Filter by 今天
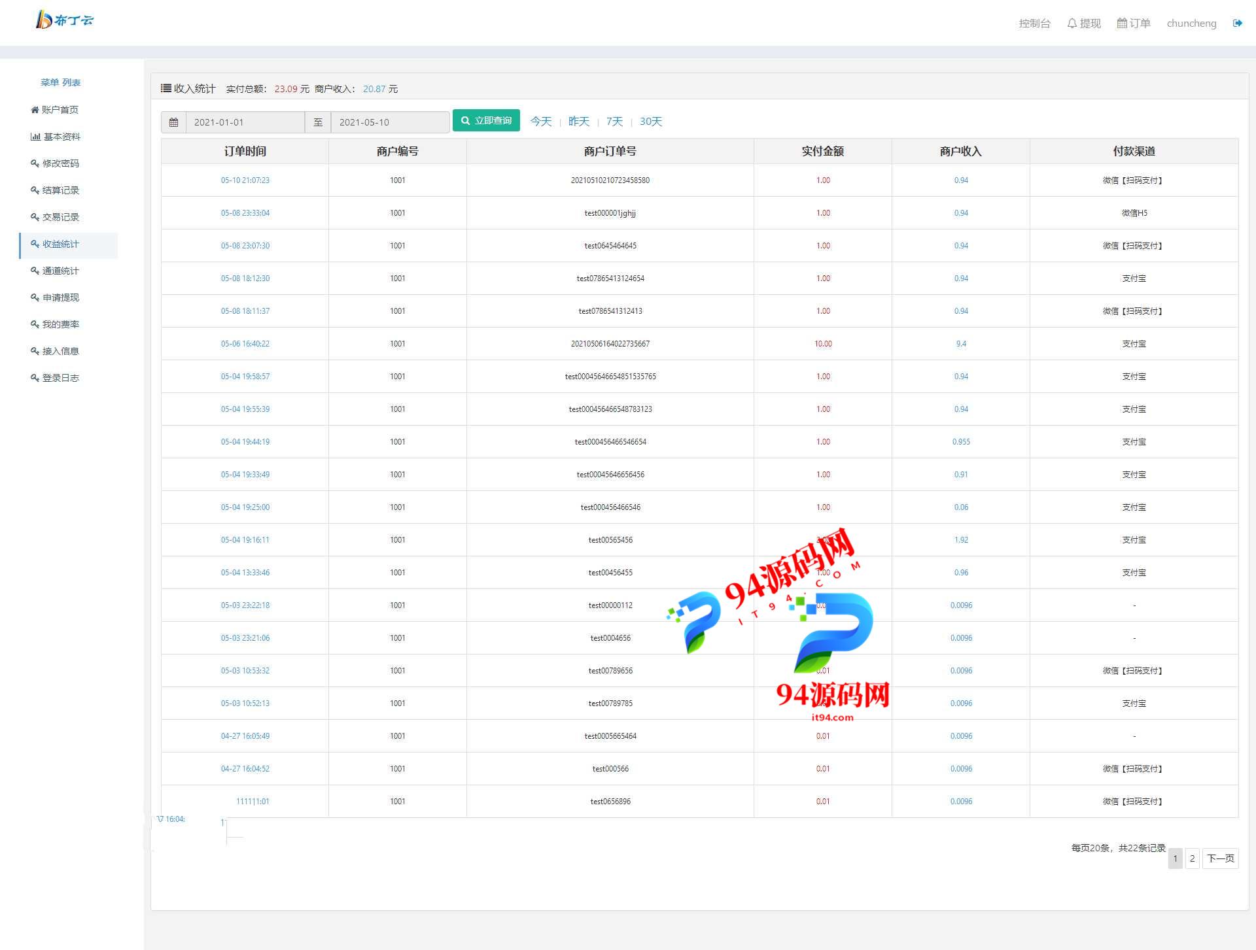The height and width of the screenshot is (950, 1256). (541, 122)
